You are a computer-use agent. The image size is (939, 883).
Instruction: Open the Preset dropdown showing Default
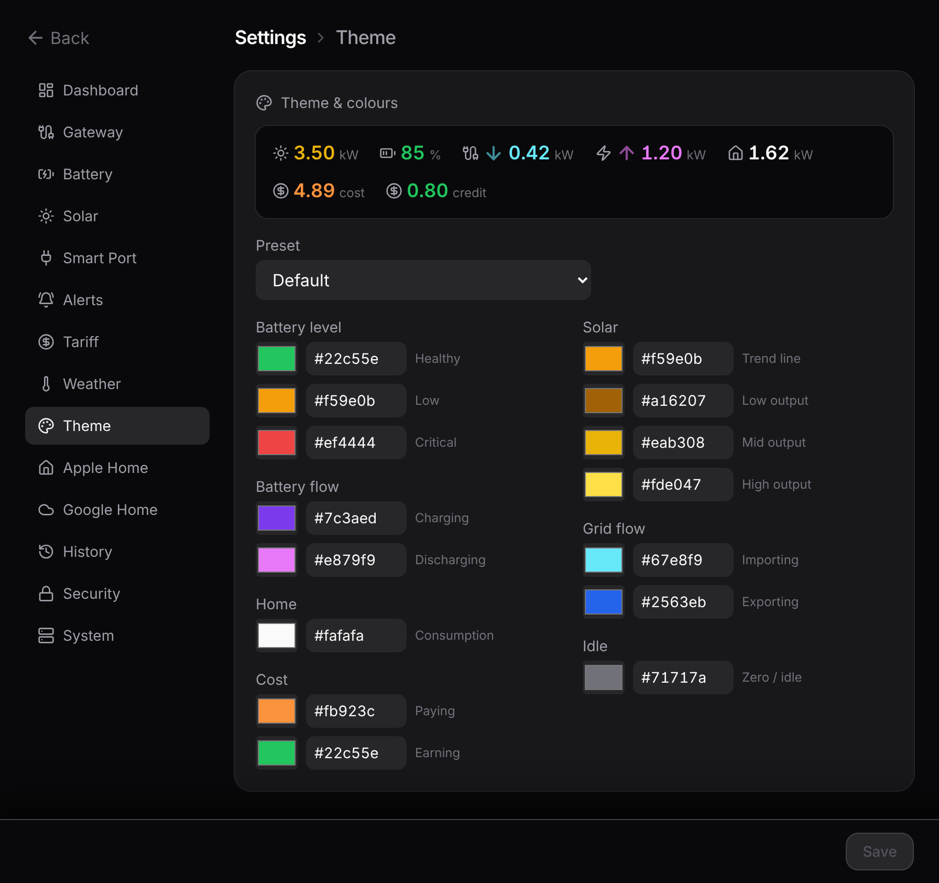click(x=423, y=280)
